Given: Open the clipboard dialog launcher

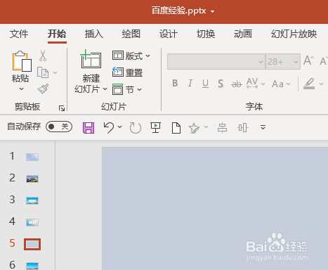Looking at the screenshot, I should pos(62,108).
